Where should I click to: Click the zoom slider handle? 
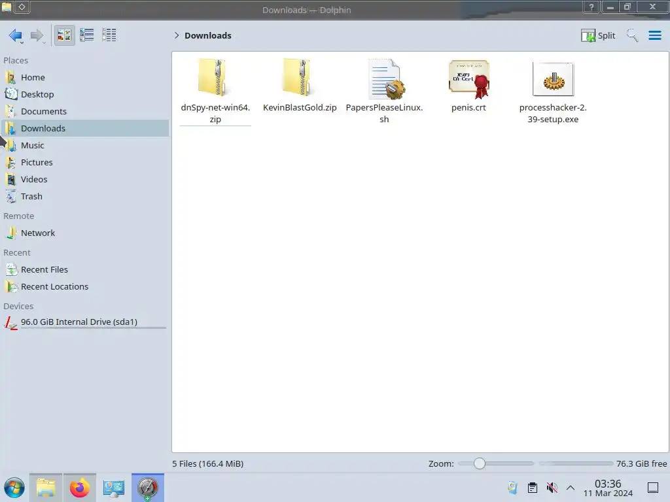(x=480, y=463)
